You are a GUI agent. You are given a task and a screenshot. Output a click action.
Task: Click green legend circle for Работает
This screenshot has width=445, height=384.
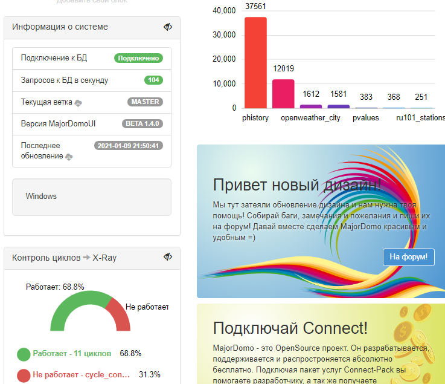[24, 354]
